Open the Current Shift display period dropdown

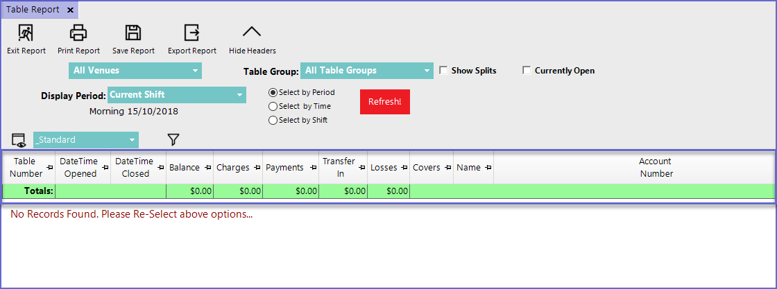pyautogui.click(x=176, y=95)
